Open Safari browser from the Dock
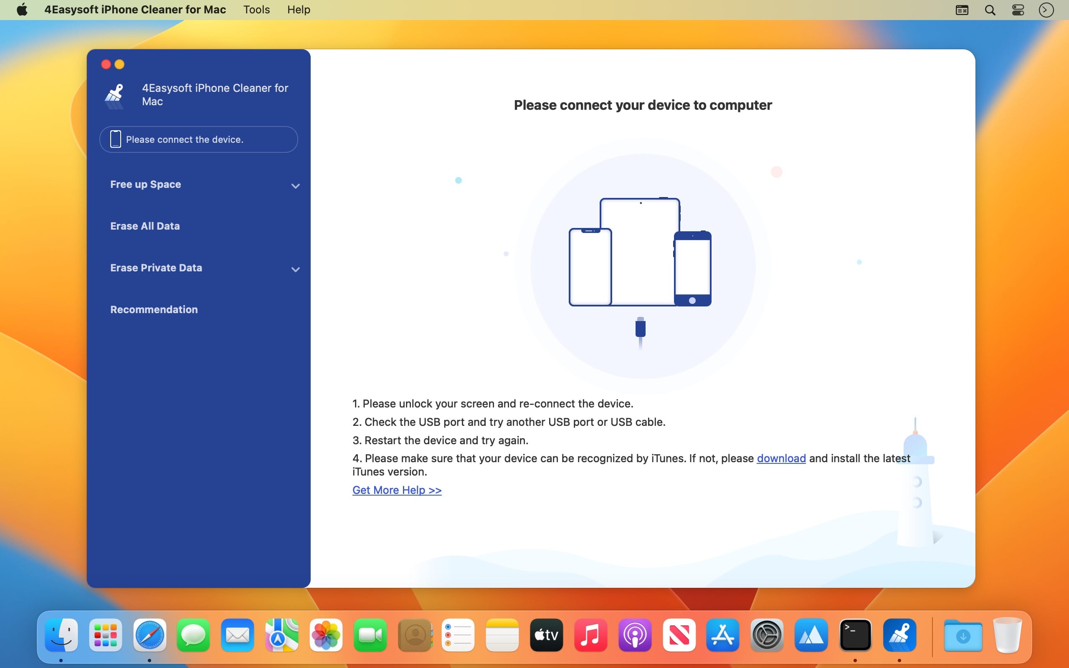This screenshot has width=1069, height=668. [150, 635]
